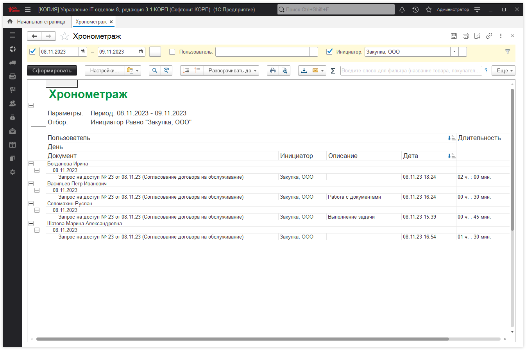This screenshot has width=526, height=350.
Task: Open print preview from report toolbar
Action: tap(284, 71)
